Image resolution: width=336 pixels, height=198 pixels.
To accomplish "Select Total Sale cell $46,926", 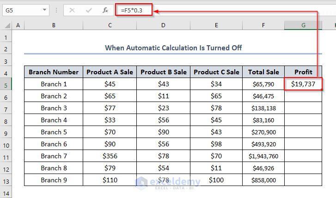I will (263, 168).
